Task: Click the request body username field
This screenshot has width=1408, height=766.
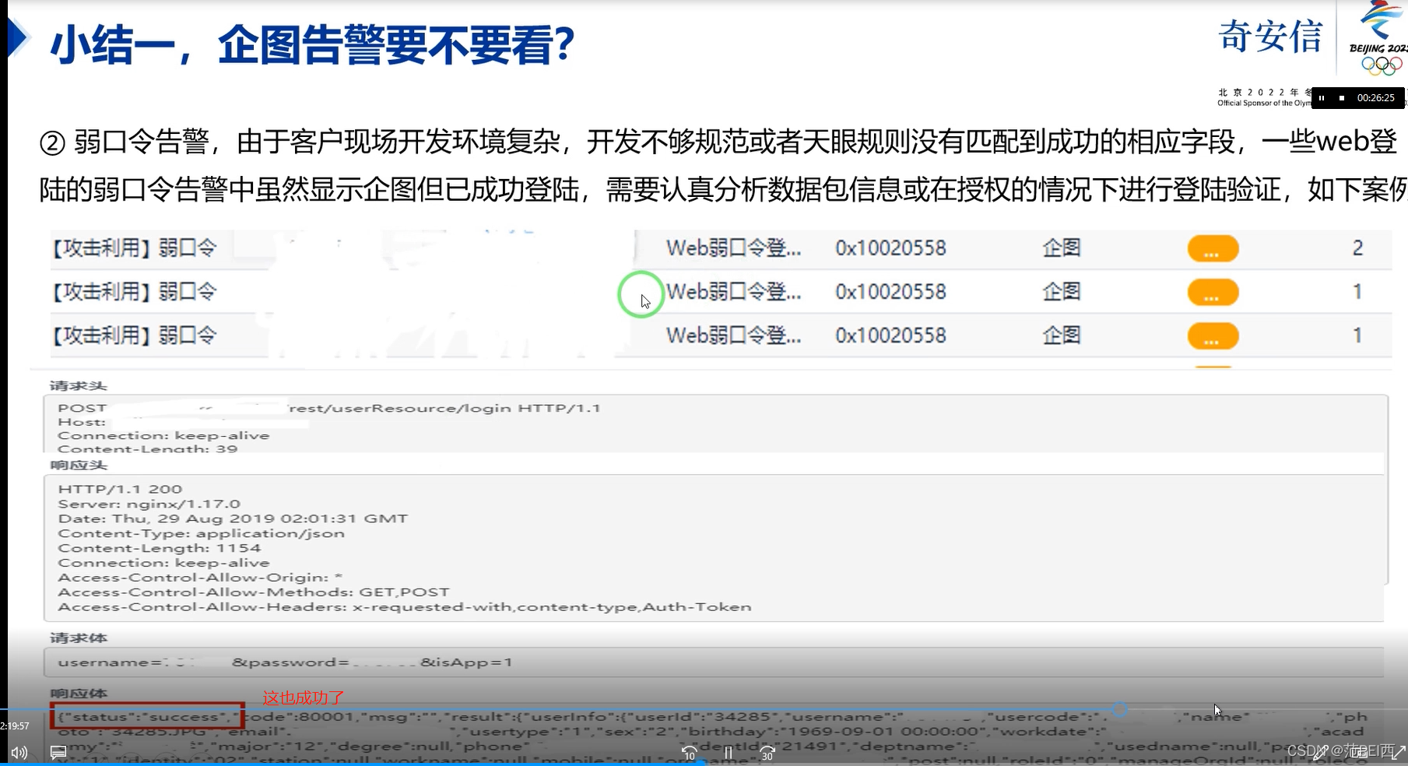Action: 713,662
